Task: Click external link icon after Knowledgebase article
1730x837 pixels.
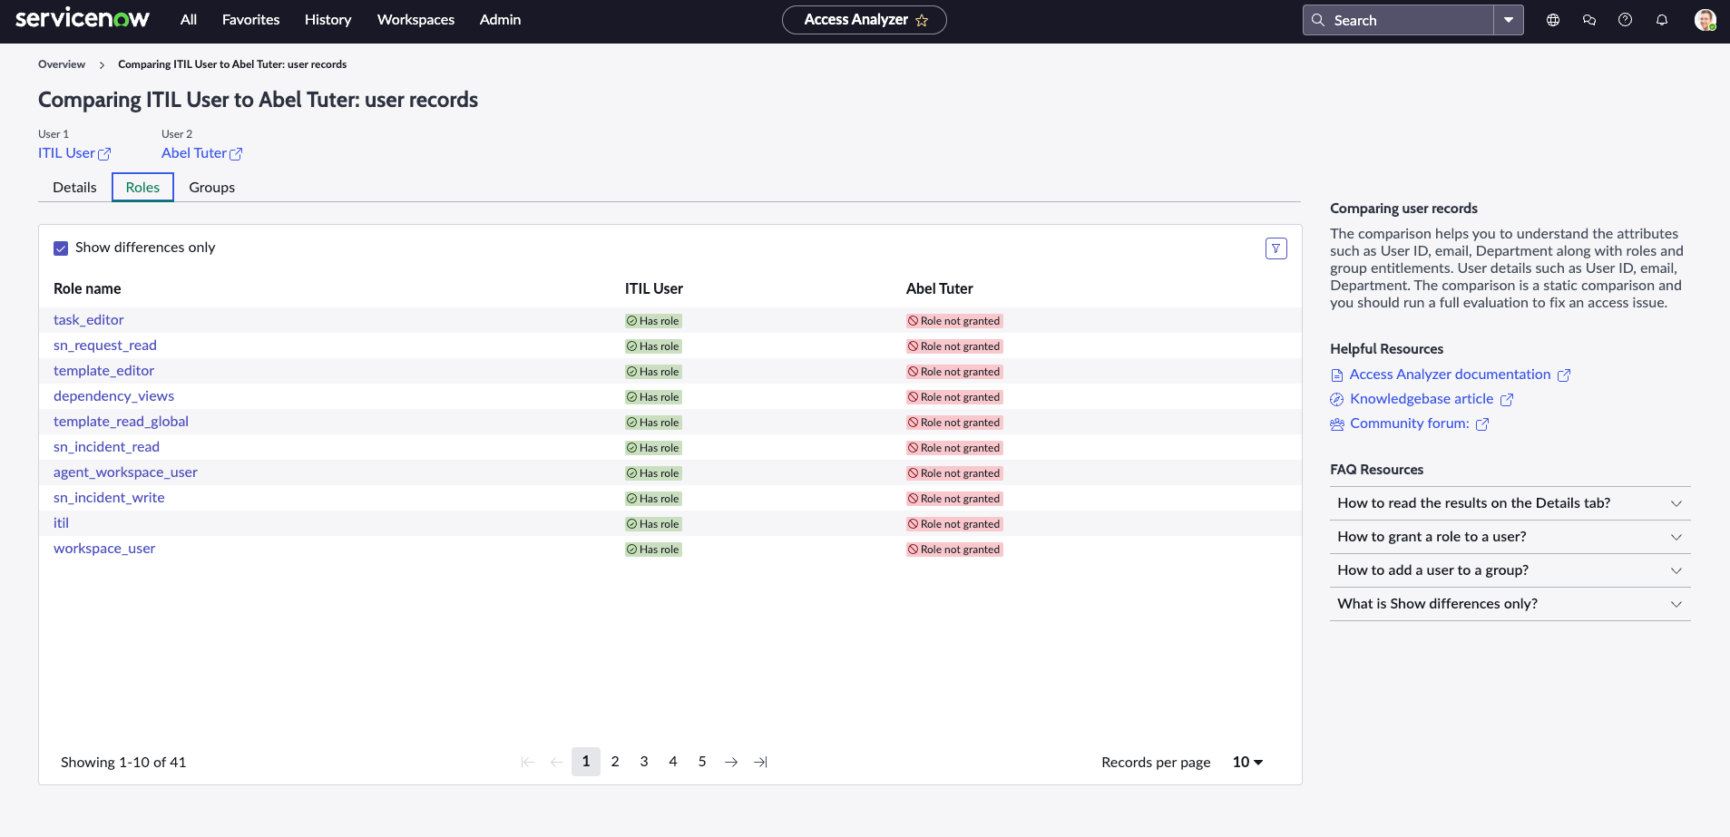Action: (1507, 400)
